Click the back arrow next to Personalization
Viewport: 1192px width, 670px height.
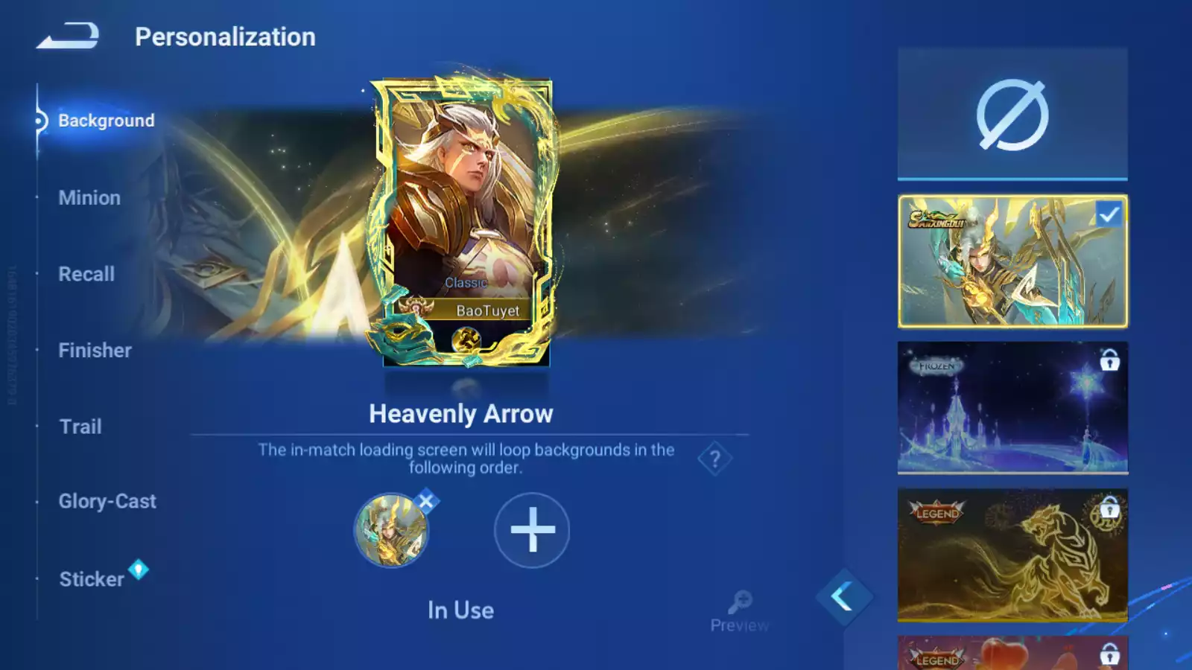pos(68,36)
